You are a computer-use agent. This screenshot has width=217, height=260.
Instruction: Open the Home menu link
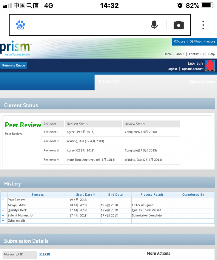click(x=167, y=54)
